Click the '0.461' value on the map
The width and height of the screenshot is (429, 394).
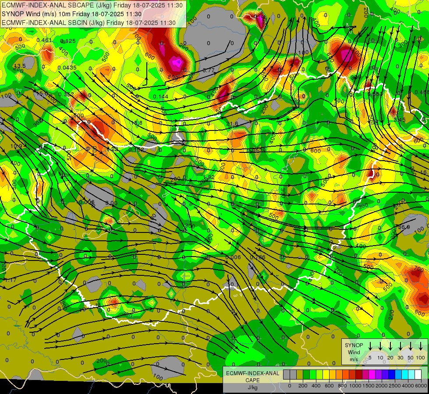click(44, 40)
